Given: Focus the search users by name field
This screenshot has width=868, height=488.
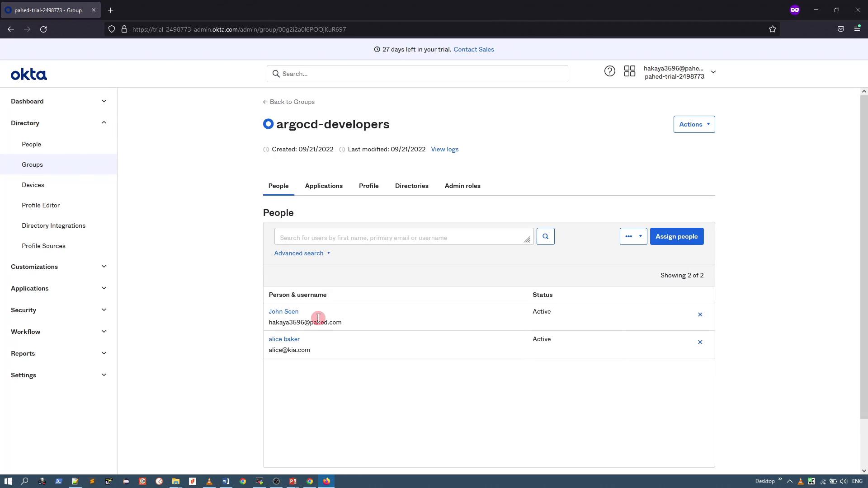Looking at the screenshot, I should (404, 236).
